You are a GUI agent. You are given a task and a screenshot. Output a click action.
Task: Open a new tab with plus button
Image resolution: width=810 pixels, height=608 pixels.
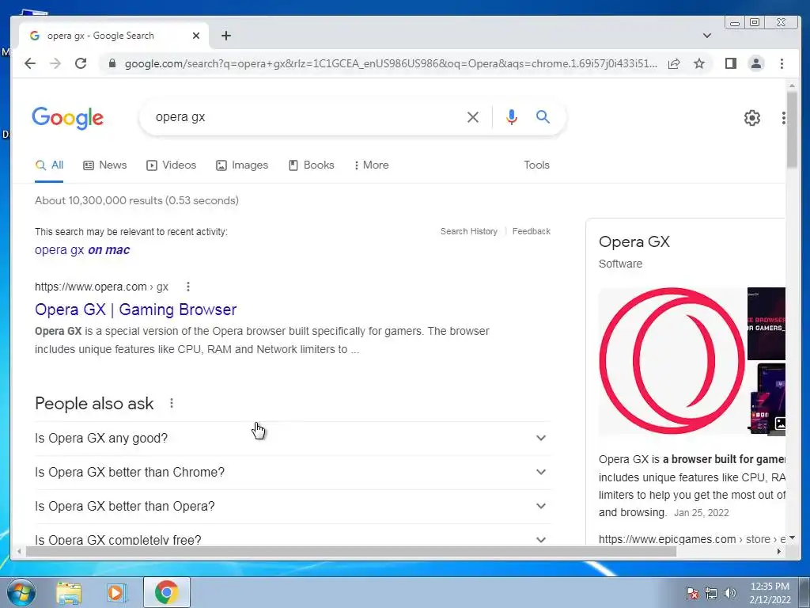225,36
